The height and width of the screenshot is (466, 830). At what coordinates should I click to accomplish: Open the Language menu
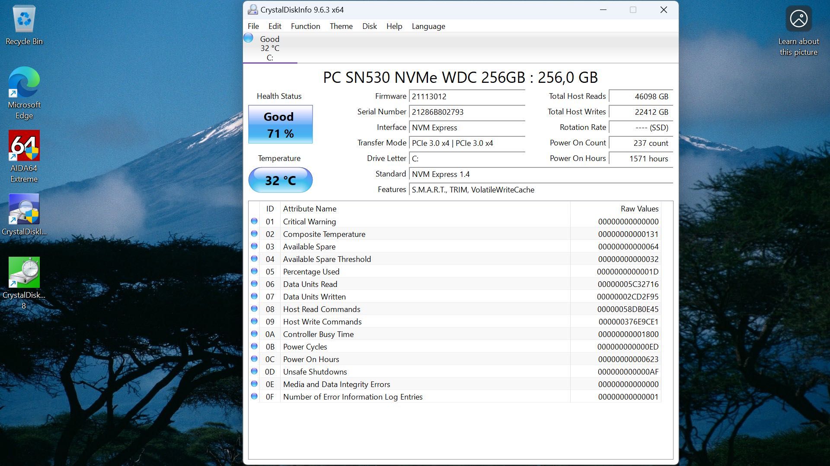pyautogui.click(x=428, y=26)
